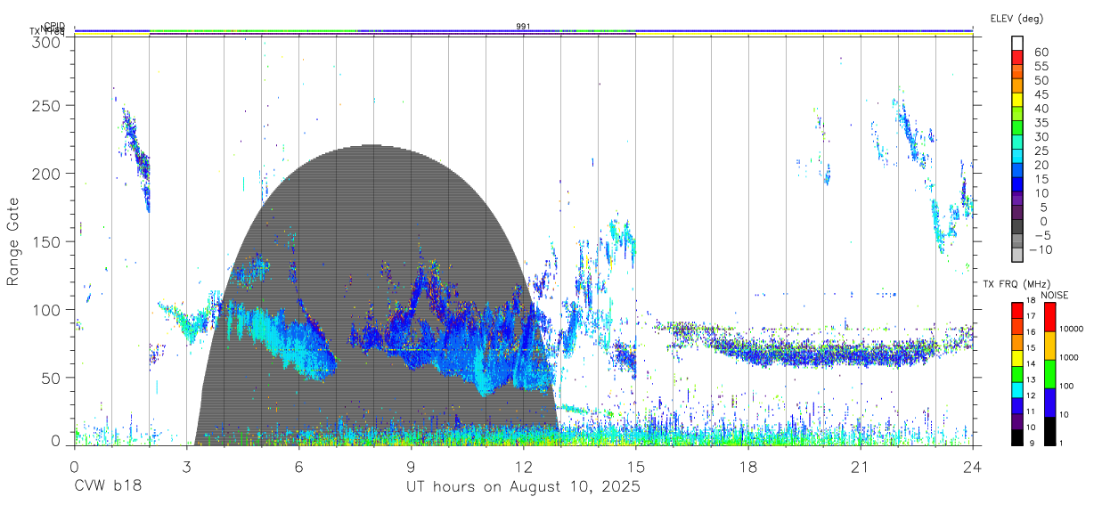
Task: Click the yellow-green TX Freq bar above the plot
Action: pos(524,34)
